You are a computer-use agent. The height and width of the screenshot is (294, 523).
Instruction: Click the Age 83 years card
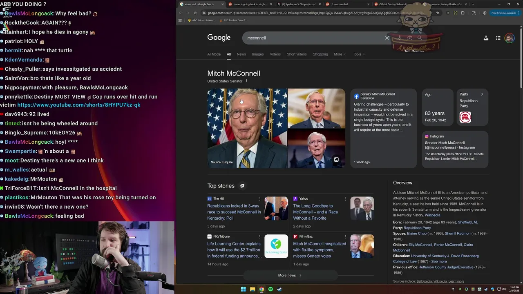(x=437, y=107)
